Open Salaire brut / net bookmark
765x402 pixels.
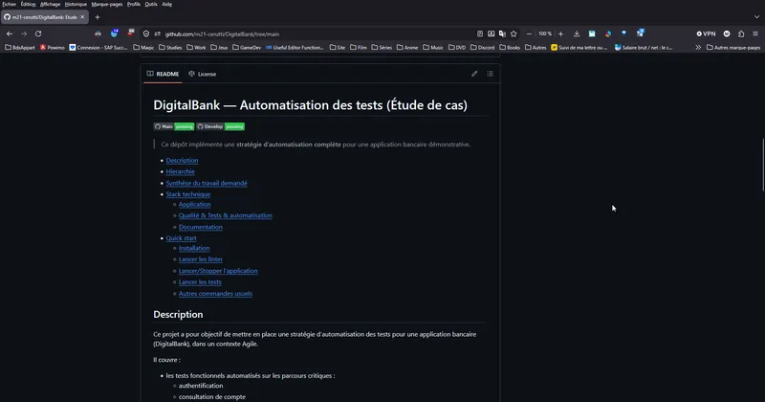point(644,48)
